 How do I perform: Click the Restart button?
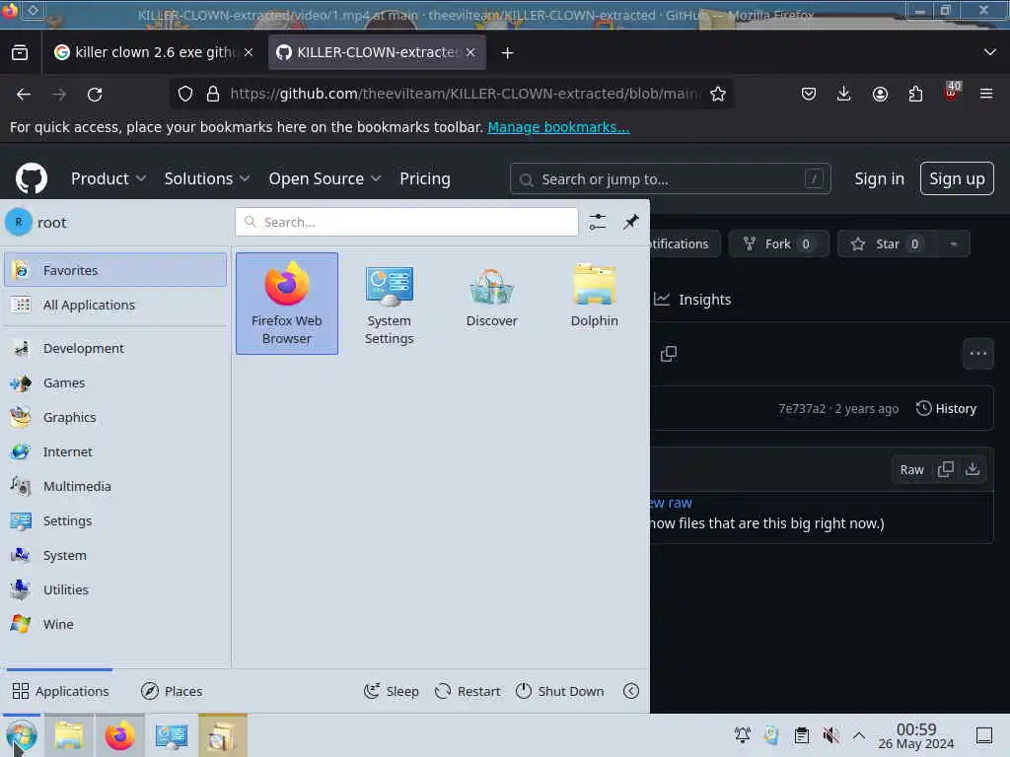(468, 691)
